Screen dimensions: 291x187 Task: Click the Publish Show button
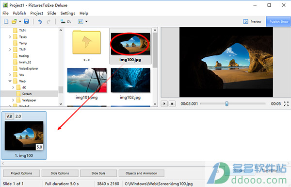click(x=278, y=21)
